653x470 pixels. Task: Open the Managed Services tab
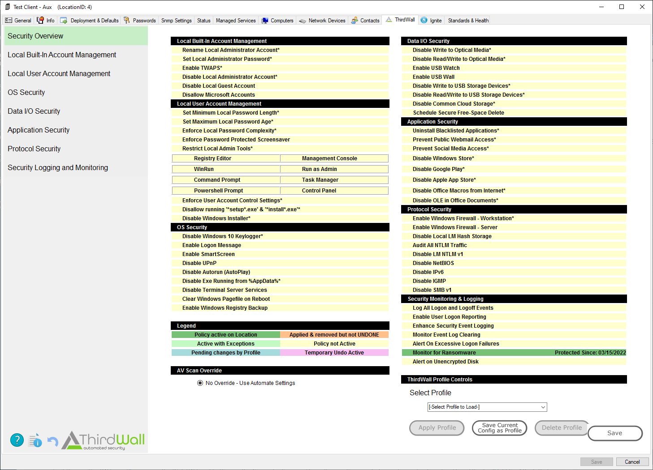point(236,21)
